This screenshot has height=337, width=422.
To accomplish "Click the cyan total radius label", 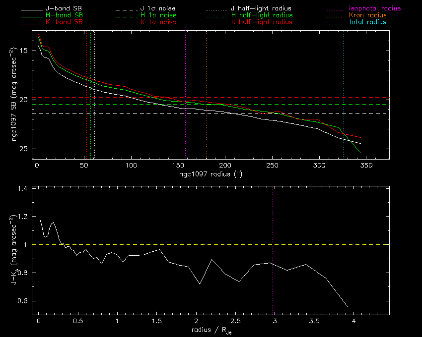I will [x=367, y=22].
